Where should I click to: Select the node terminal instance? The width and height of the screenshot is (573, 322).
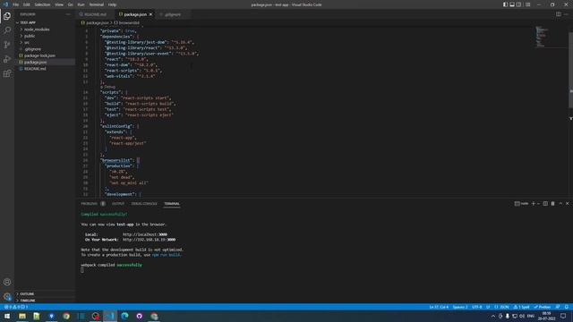tap(522, 203)
